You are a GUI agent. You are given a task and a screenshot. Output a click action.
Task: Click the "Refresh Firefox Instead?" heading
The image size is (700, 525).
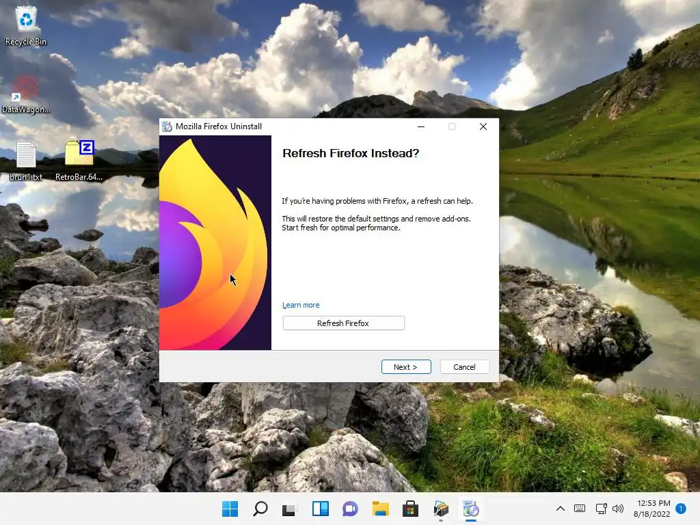click(351, 153)
